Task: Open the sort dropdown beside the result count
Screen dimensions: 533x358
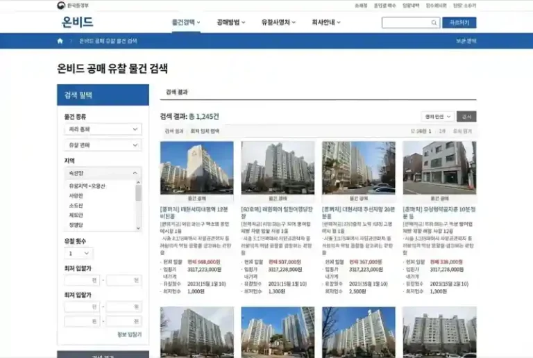Action: (x=437, y=117)
